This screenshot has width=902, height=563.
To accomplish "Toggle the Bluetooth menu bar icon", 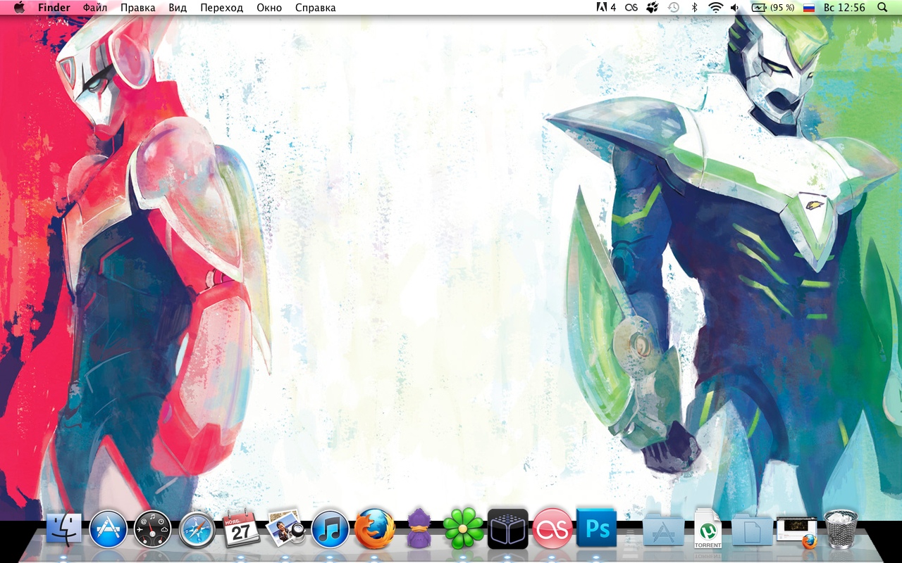I will 694,8.
